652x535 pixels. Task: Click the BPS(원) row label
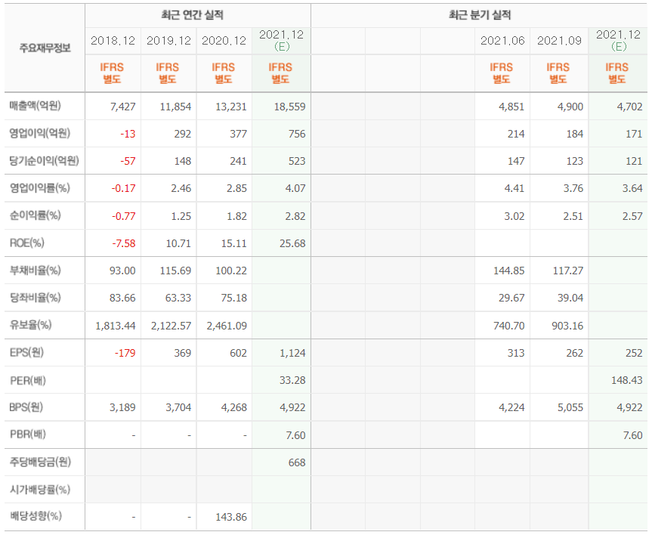(x=26, y=407)
